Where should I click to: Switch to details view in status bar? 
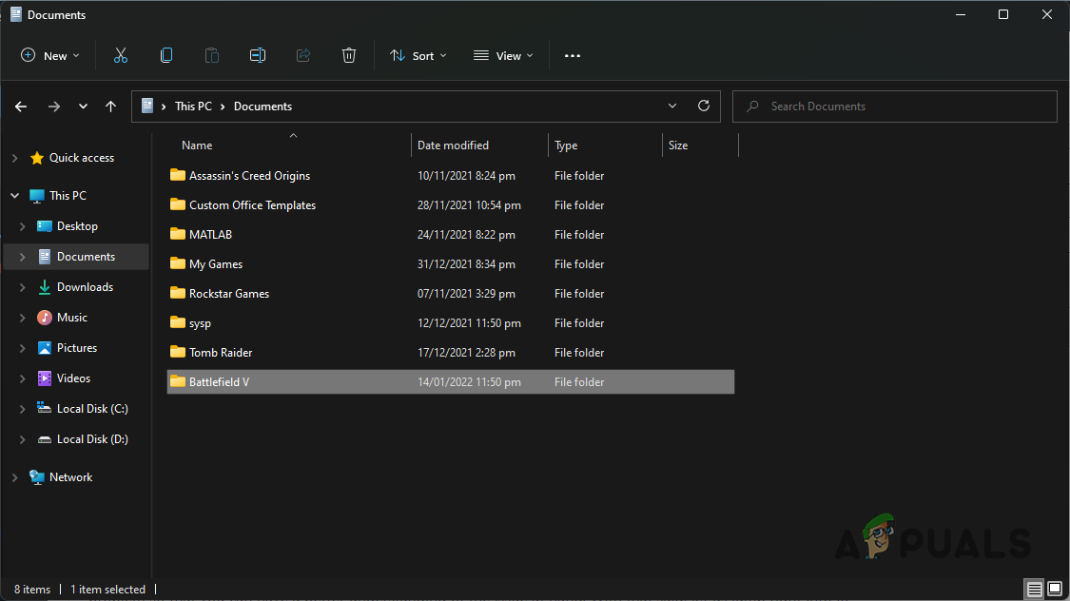[1034, 590]
